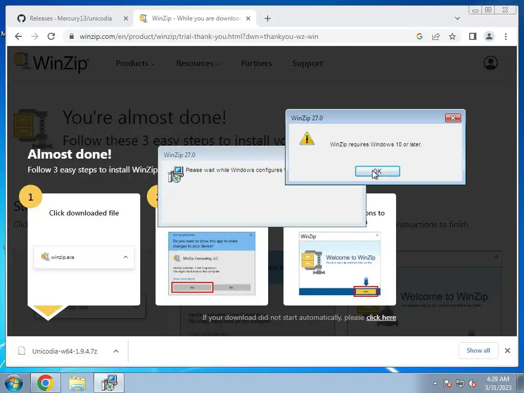524x393 pixels.
Task: Click the installer taskbar icon
Action: (x=109, y=383)
